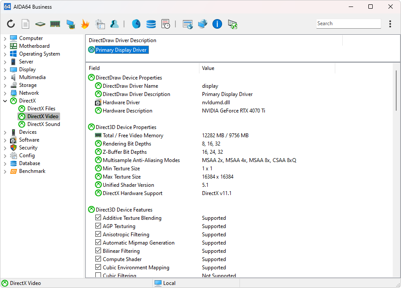This screenshot has height=288, width=401.
Task: Open the three-dot options menu
Action: pos(390,24)
